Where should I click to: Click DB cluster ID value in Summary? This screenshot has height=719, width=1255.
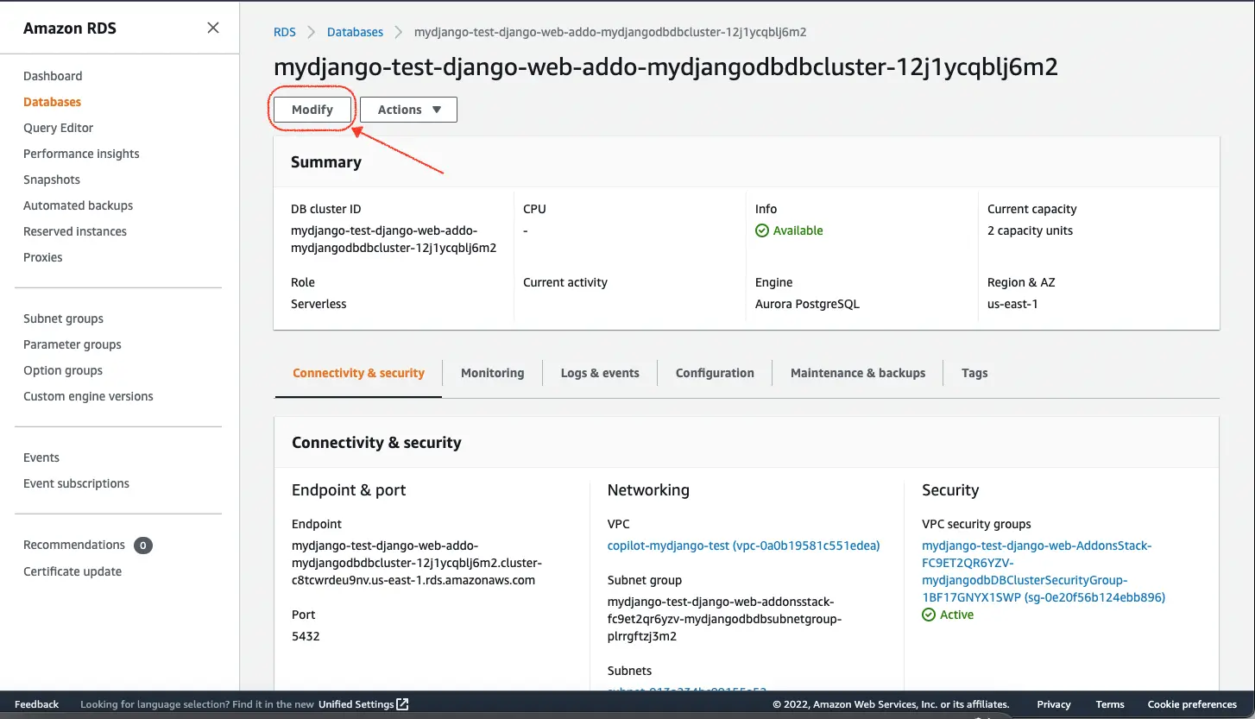pyautogui.click(x=394, y=239)
